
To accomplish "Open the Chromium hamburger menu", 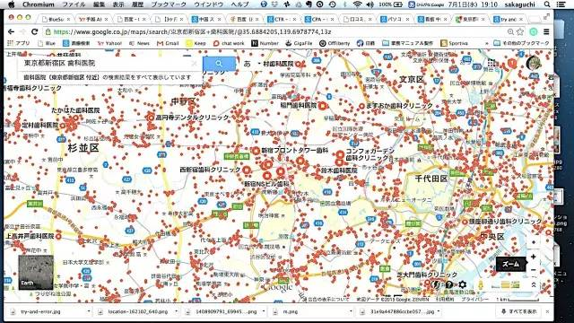I will (546, 32).
